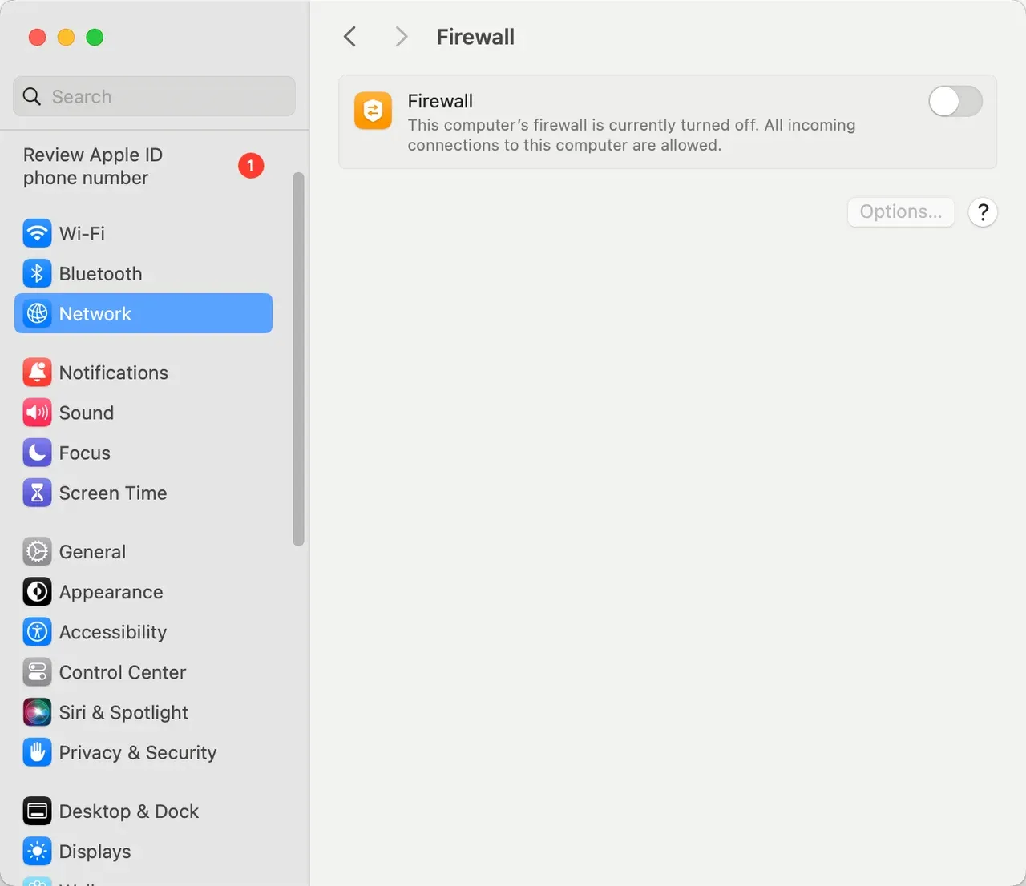
Task: Click the Network label in sidebar
Action: [x=95, y=314]
